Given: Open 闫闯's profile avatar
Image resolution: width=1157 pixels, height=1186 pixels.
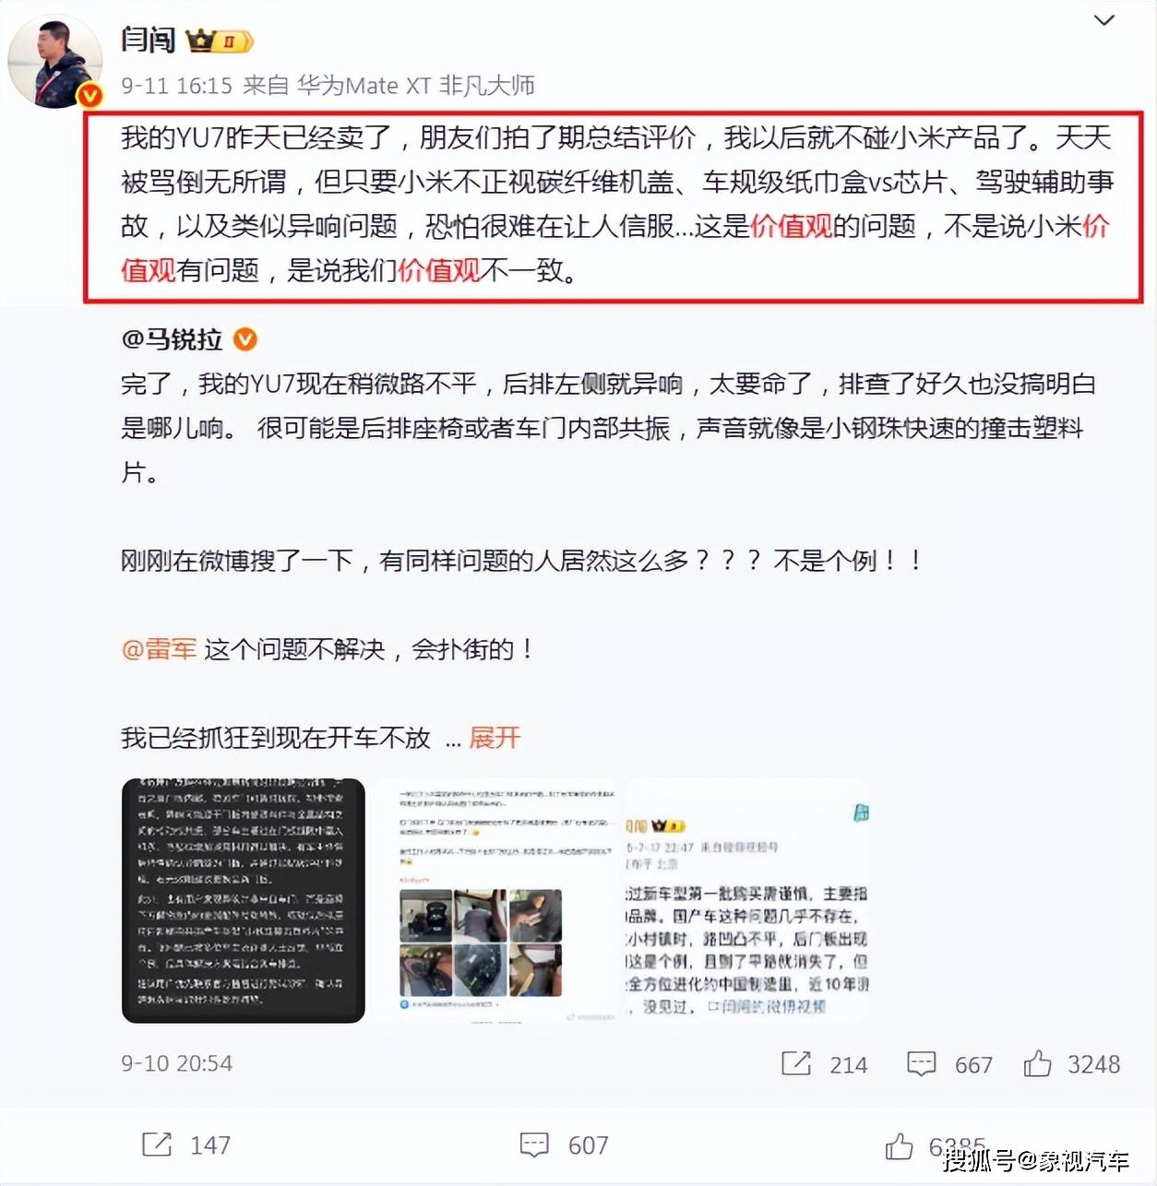Looking at the screenshot, I should [x=54, y=61].
